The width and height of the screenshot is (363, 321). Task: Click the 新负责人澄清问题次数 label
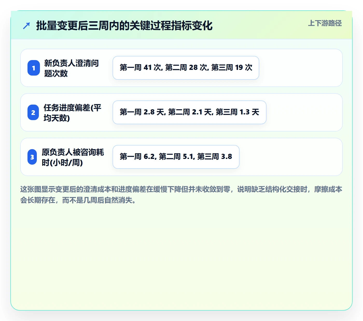tap(71, 68)
